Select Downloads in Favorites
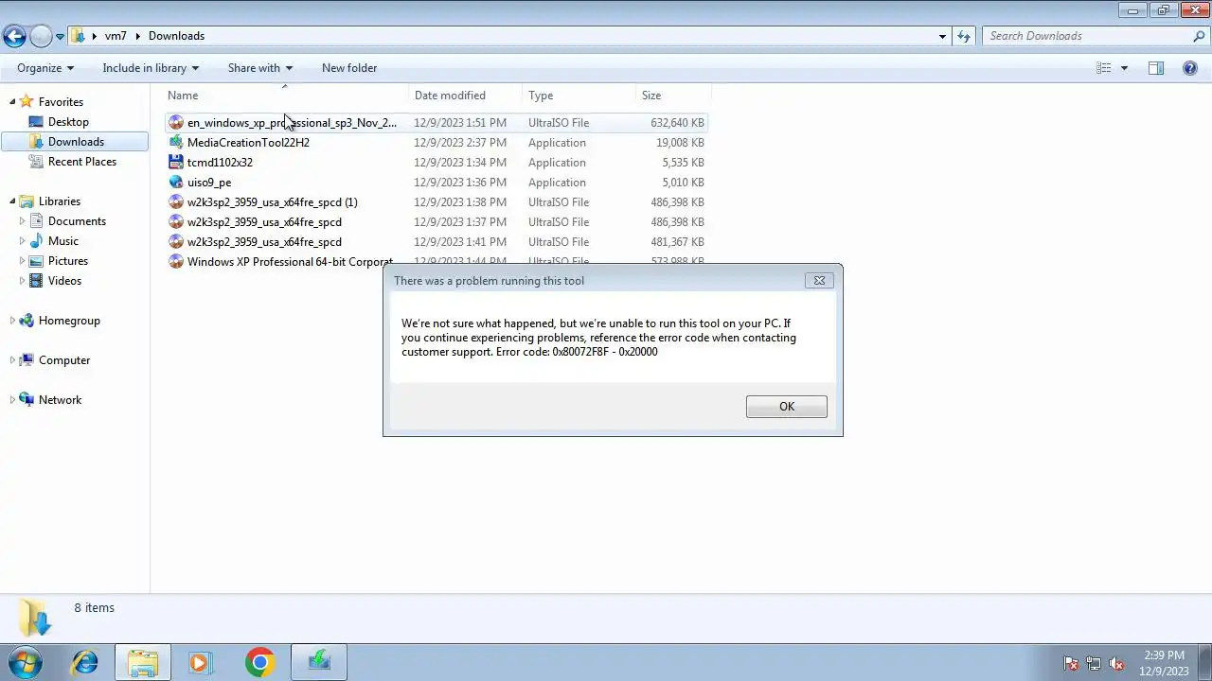This screenshot has height=681, width=1212. (76, 142)
